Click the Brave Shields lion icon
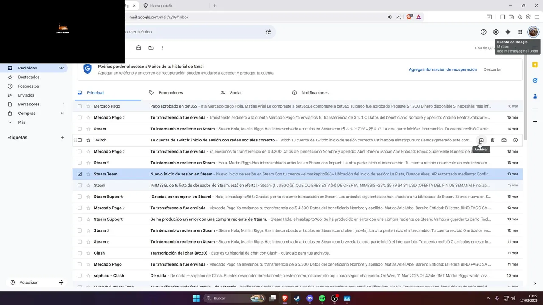Image resolution: width=543 pixels, height=305 pixels. 409,17
